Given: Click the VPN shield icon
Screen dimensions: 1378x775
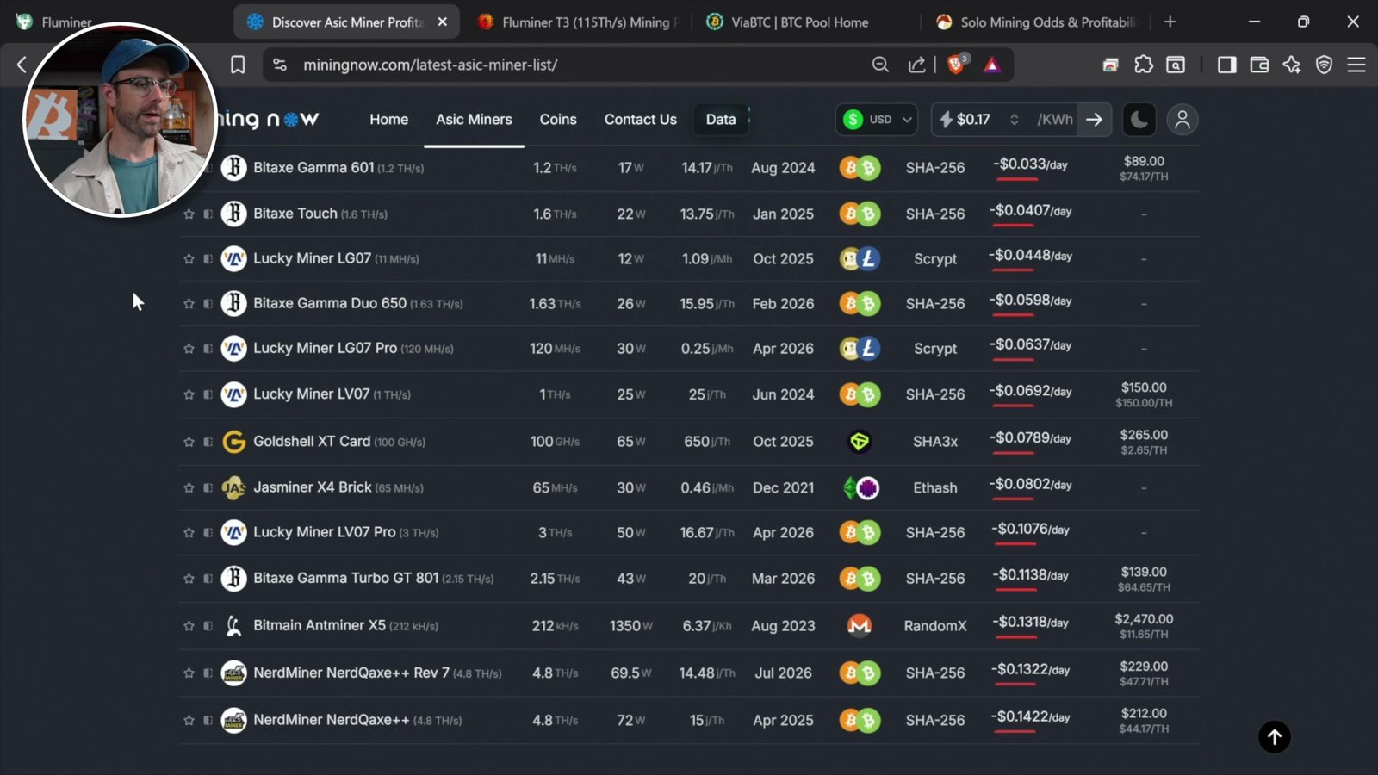Looking at the screenshot, I should (x=1325, y=65).
